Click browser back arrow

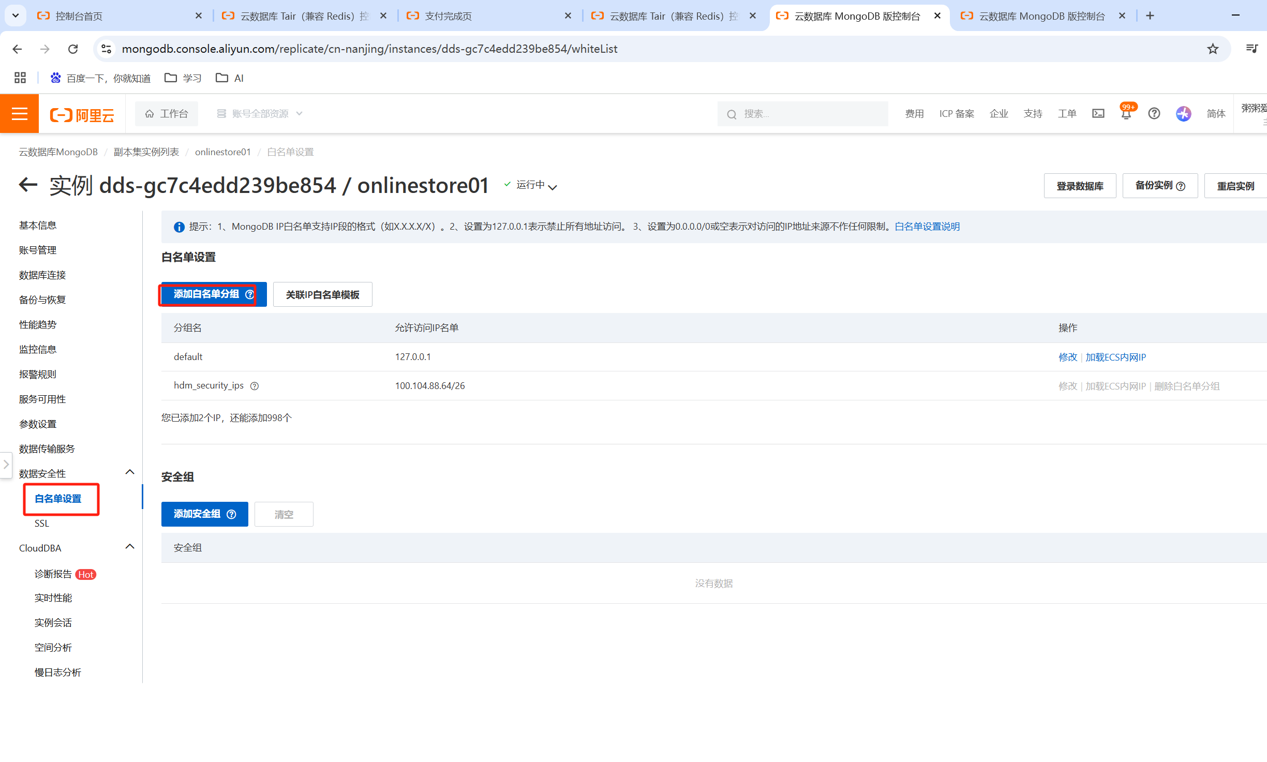click(x=17, y=49)
